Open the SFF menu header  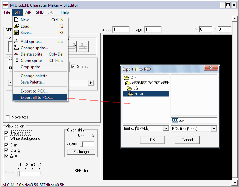pyautogui.click(x=18, y=12)
